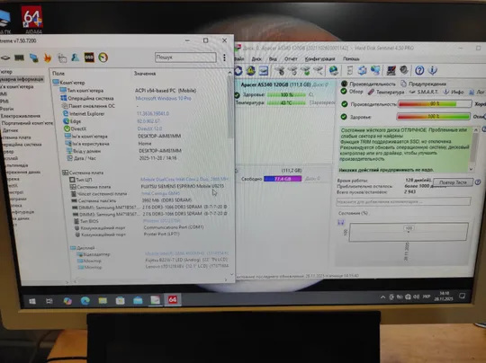Image resolution: width=486 pixels, height=363 pixels.
Task: Switch to the top-row Производительность tab
Action: pyautogui.click(x=368, y=84)
